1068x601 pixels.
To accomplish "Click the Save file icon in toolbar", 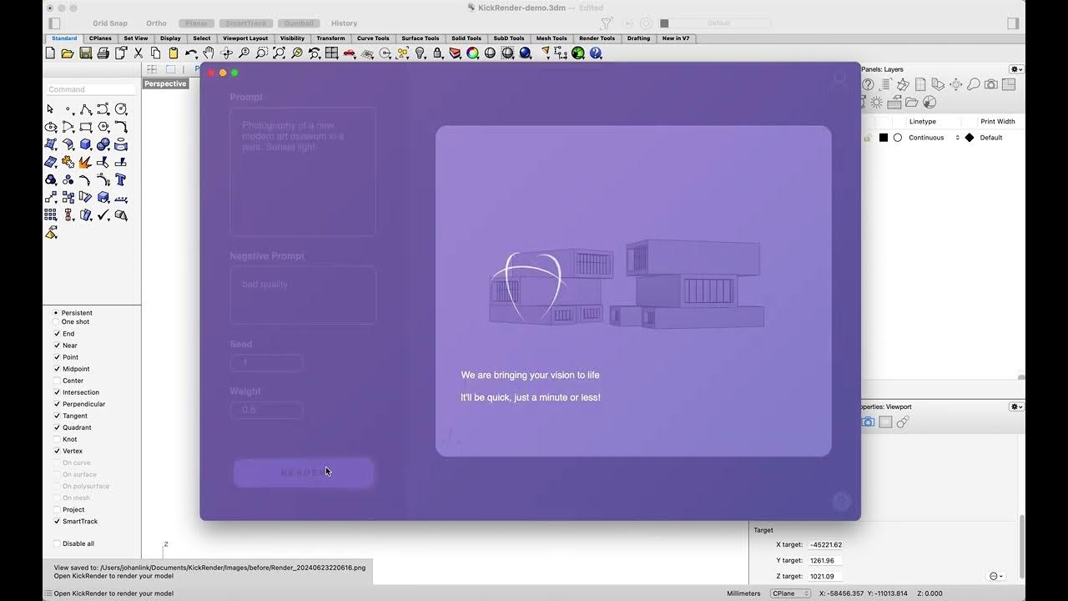I will point(85,53).
